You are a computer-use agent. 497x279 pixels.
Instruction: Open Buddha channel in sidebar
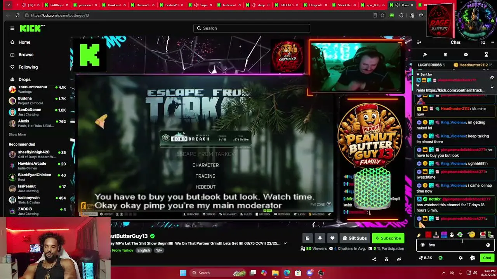(x=37, y=101)
